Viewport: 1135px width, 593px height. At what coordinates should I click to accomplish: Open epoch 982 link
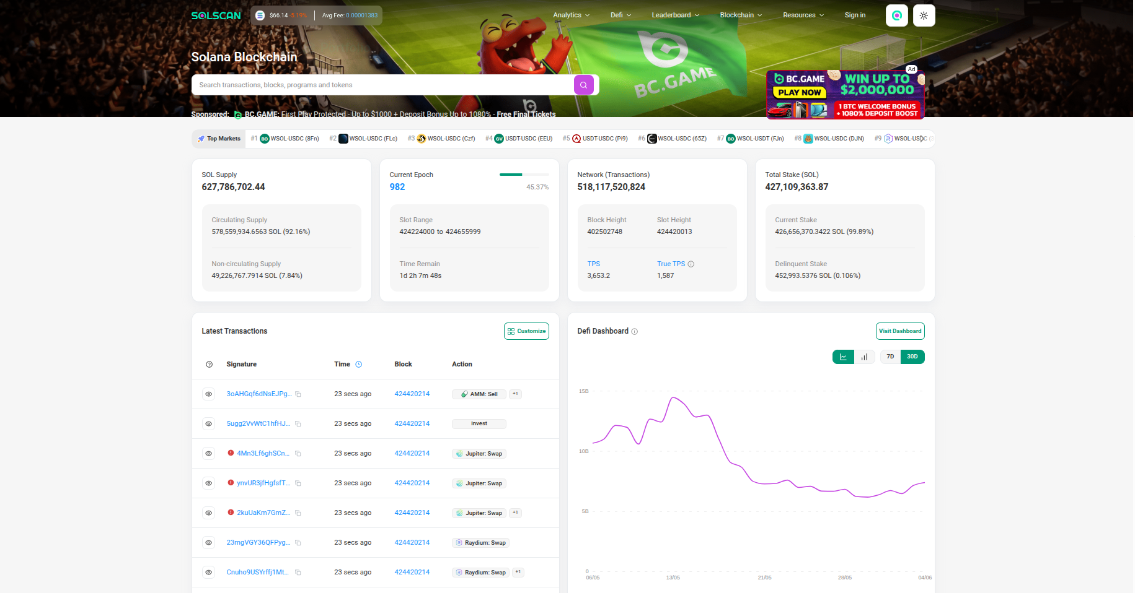(397, 187)
